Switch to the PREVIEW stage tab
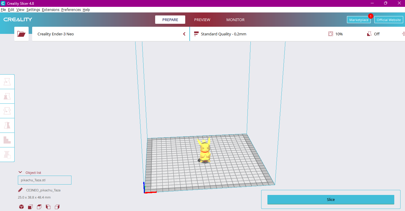Image resolution: width=405 pixels, height=211 pixels. 202,20
